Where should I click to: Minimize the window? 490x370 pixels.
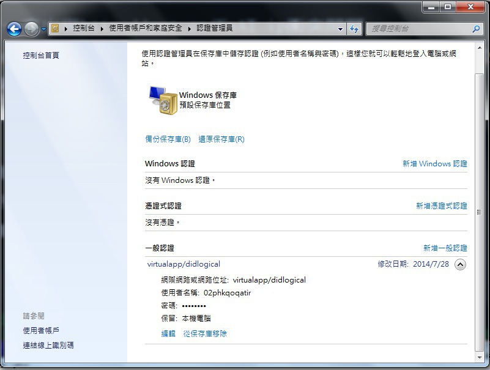[431, 7]
